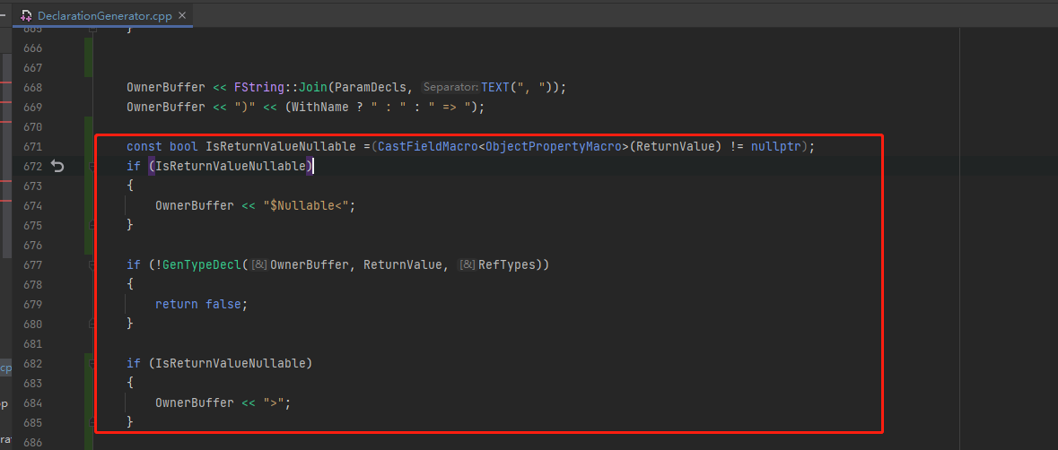This screenshot has height=450, width=1058.
Task: Click the revert change arrow at line 672
Action: click(x=58, y=167)
